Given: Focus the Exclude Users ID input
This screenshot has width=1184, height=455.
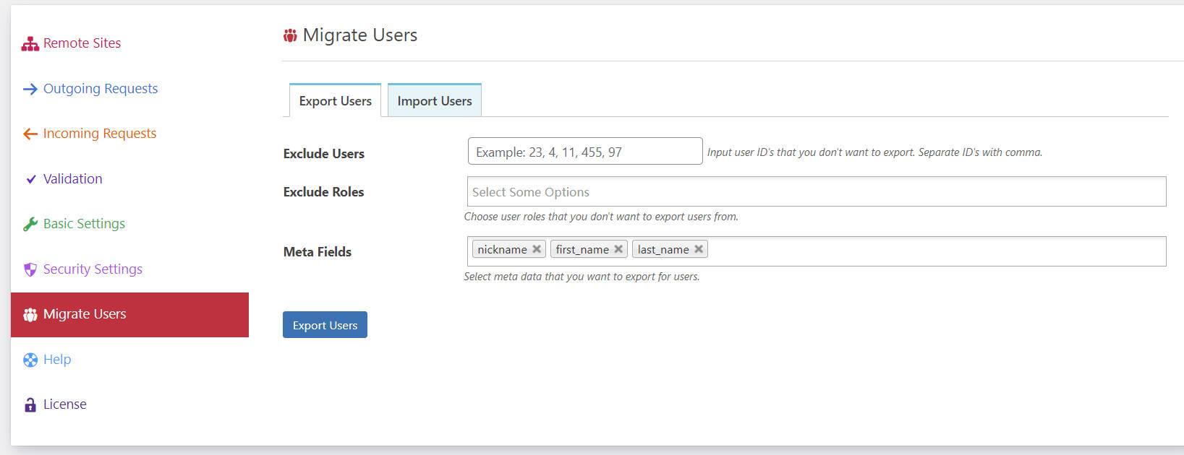Looking at the screenshot, I should click(x=585, y=151).
